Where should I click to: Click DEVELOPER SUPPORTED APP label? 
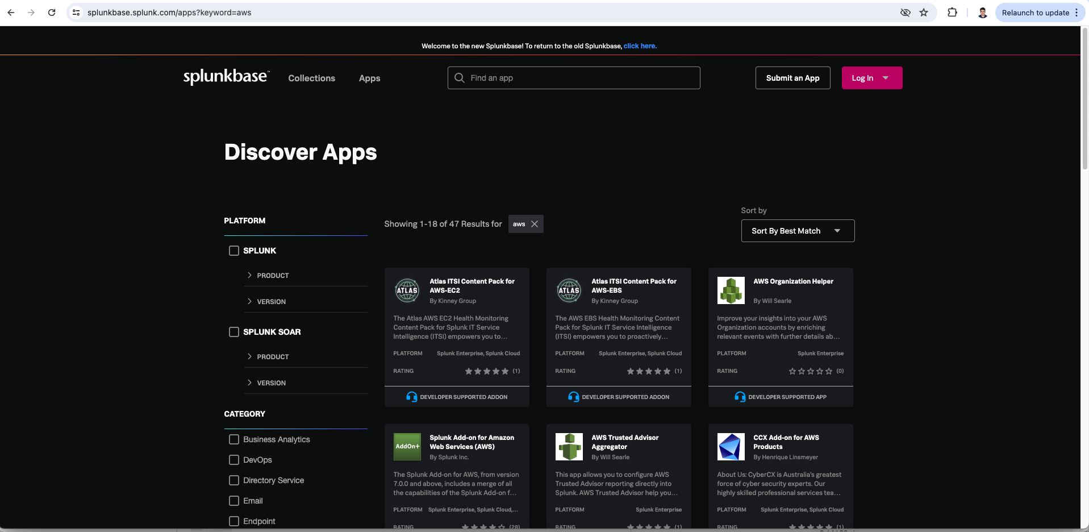pyautogui.click(x=787, y=397)
